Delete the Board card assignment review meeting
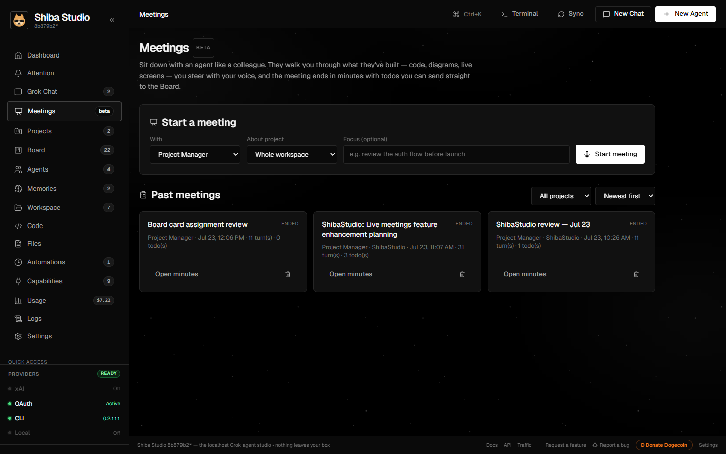Image resolution: width=726 pixels, height=454 pixels. pyautogui.click(x=288, y=274)
